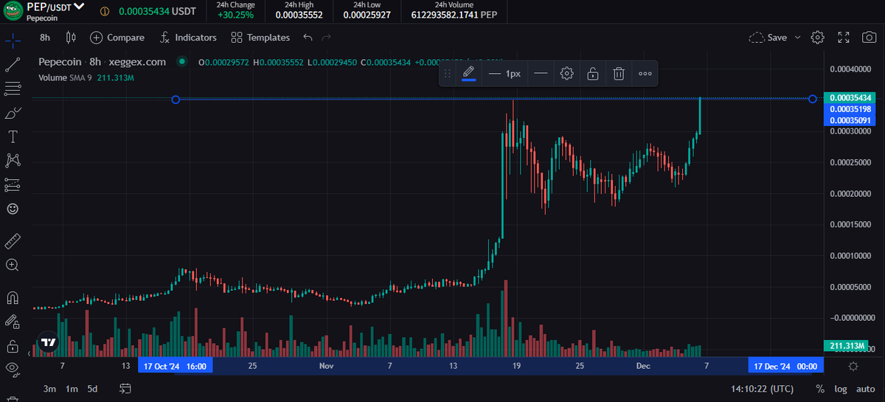Select the ruler measure tool
The image size is (885, 402).
coord(13,240)
